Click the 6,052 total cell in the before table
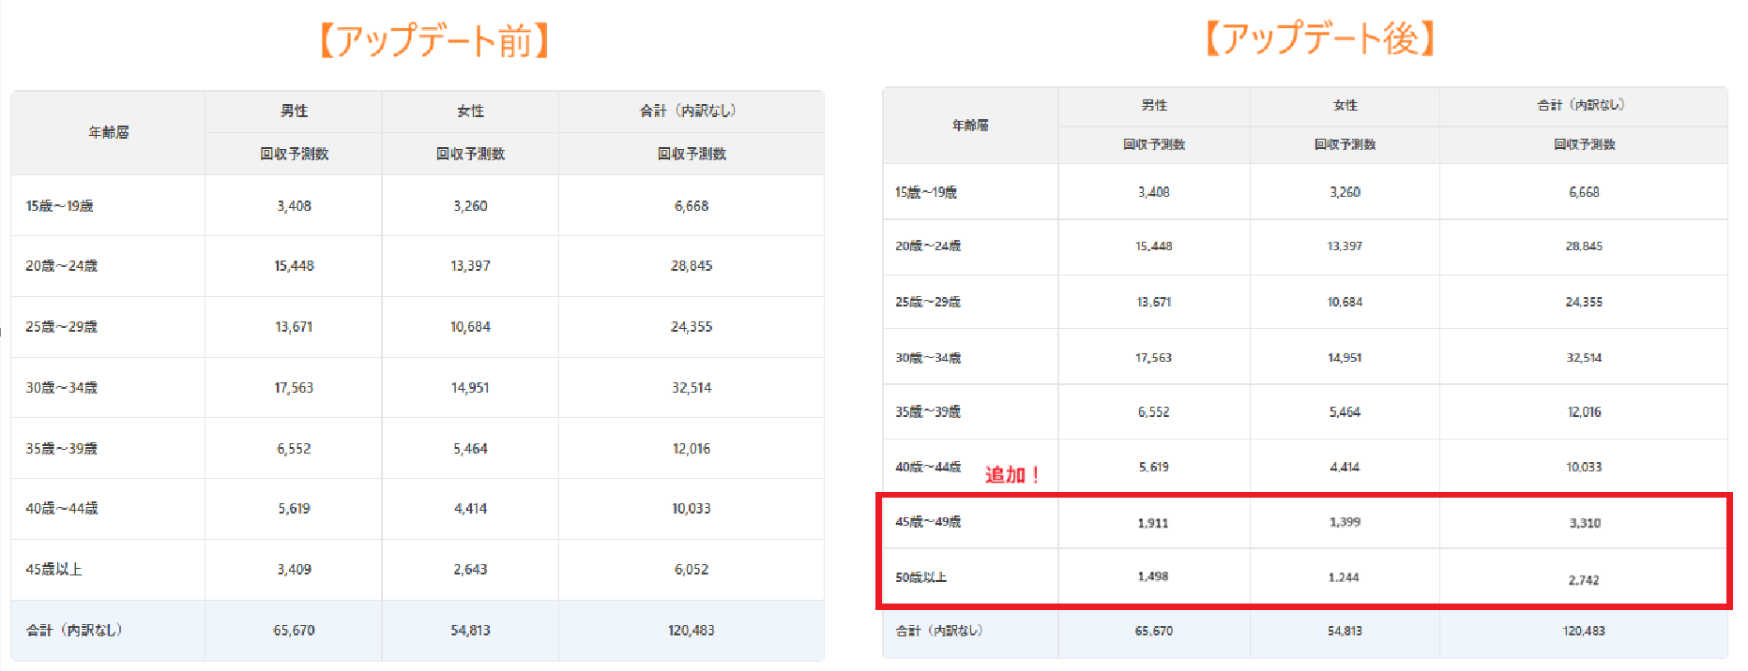1748x671 pixels. [x=692, y=570]
